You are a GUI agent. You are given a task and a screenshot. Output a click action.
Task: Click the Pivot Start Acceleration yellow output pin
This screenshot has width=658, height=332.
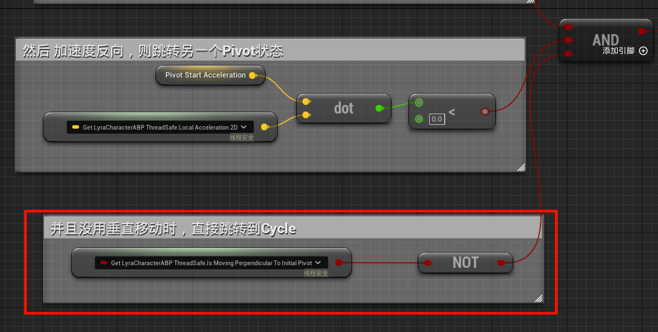coord(252,75)
